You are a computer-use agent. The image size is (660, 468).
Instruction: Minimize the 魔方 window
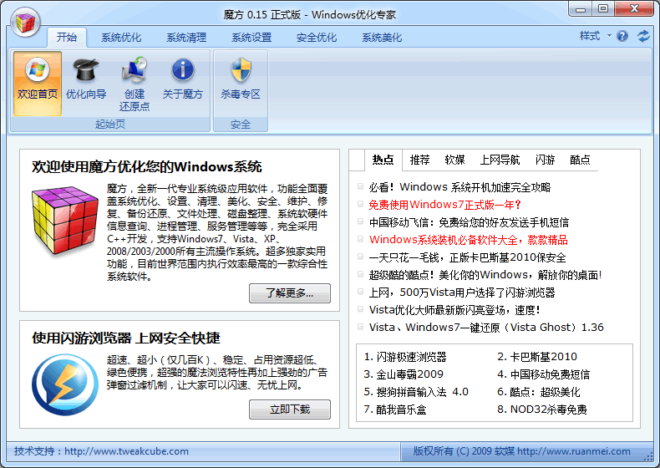[581, 9]
